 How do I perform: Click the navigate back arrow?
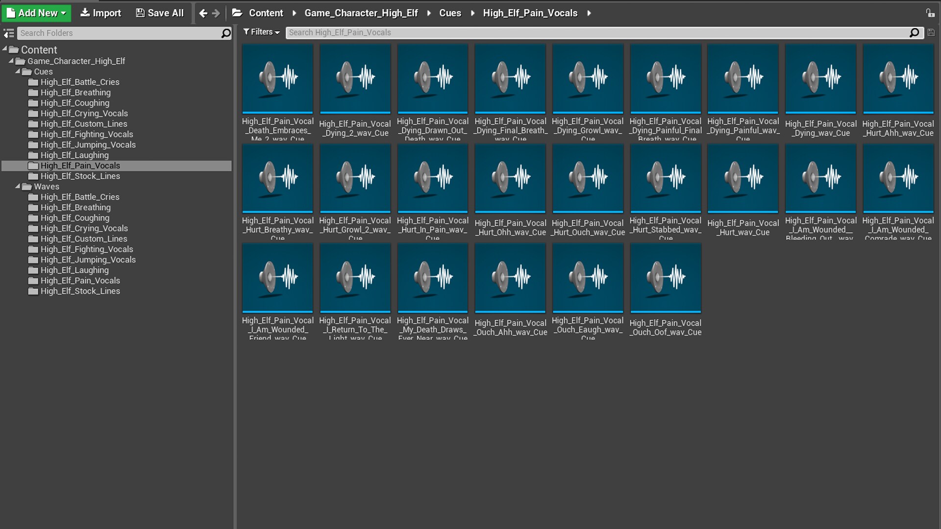[203, 13]
